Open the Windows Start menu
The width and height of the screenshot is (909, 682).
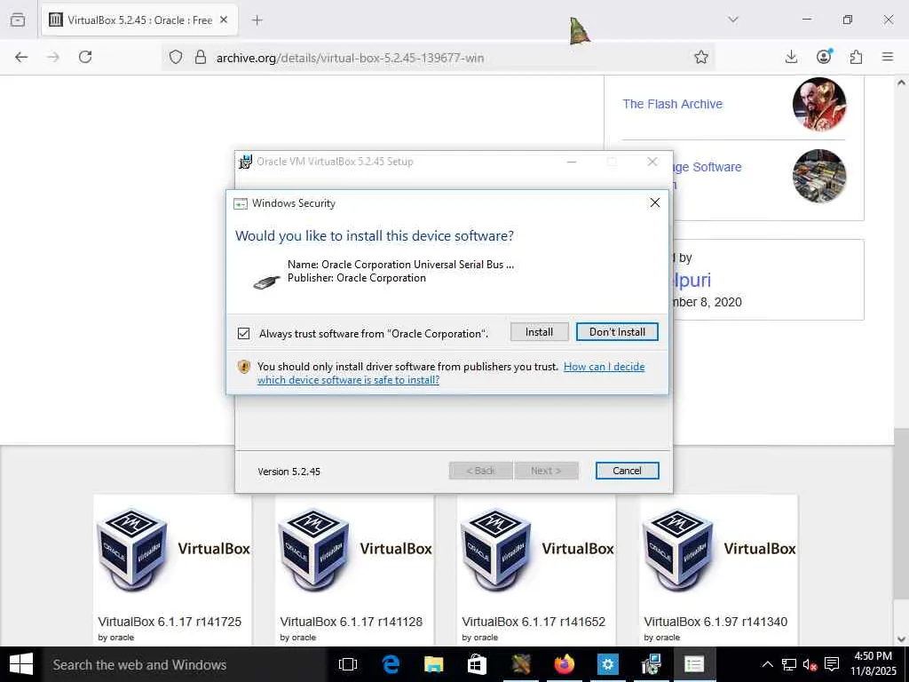coord(21,664)
